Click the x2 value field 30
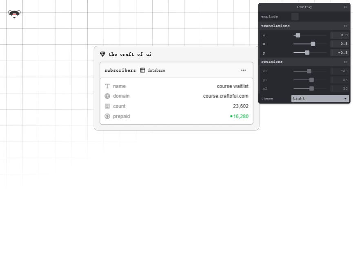The image size is (353, 267). pos(340,88)
